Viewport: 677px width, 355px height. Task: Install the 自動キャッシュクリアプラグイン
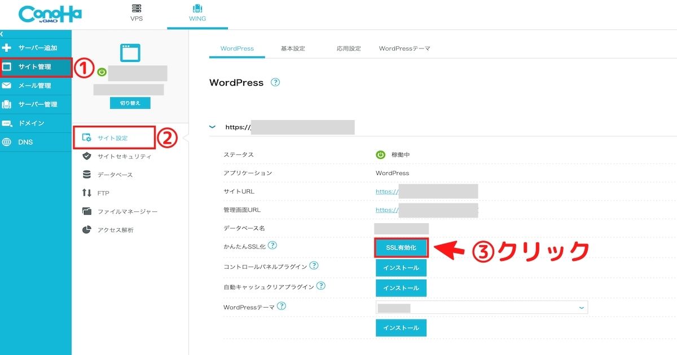point(401,288)
